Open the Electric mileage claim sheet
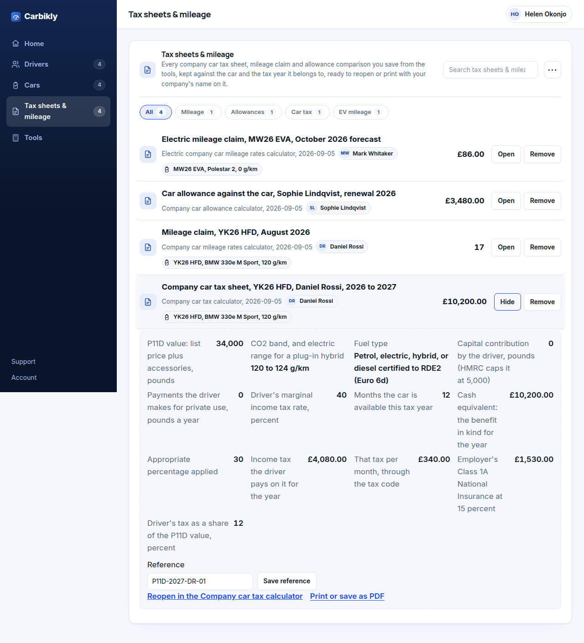The image size is (584, 643). [x=506, y=154]
